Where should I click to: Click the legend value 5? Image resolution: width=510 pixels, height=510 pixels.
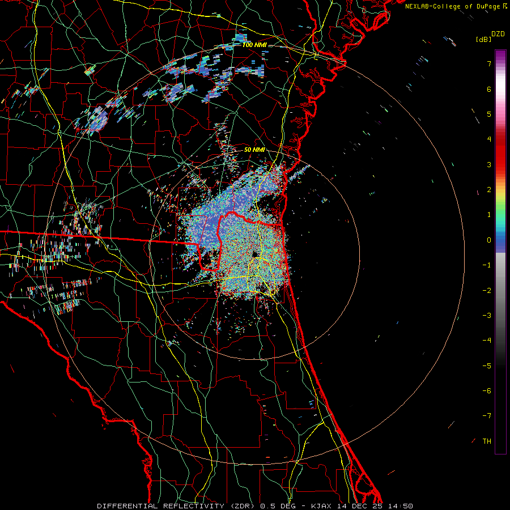point(489,114)
